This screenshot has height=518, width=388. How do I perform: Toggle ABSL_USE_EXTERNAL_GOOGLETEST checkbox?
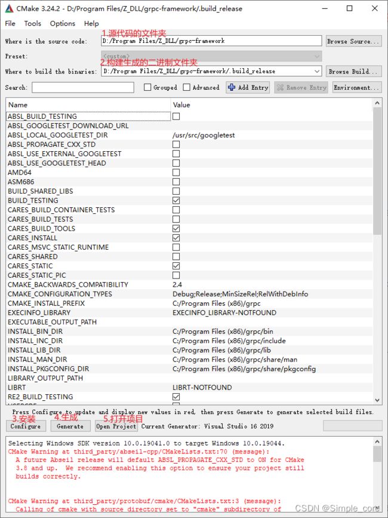coord(176,154)
